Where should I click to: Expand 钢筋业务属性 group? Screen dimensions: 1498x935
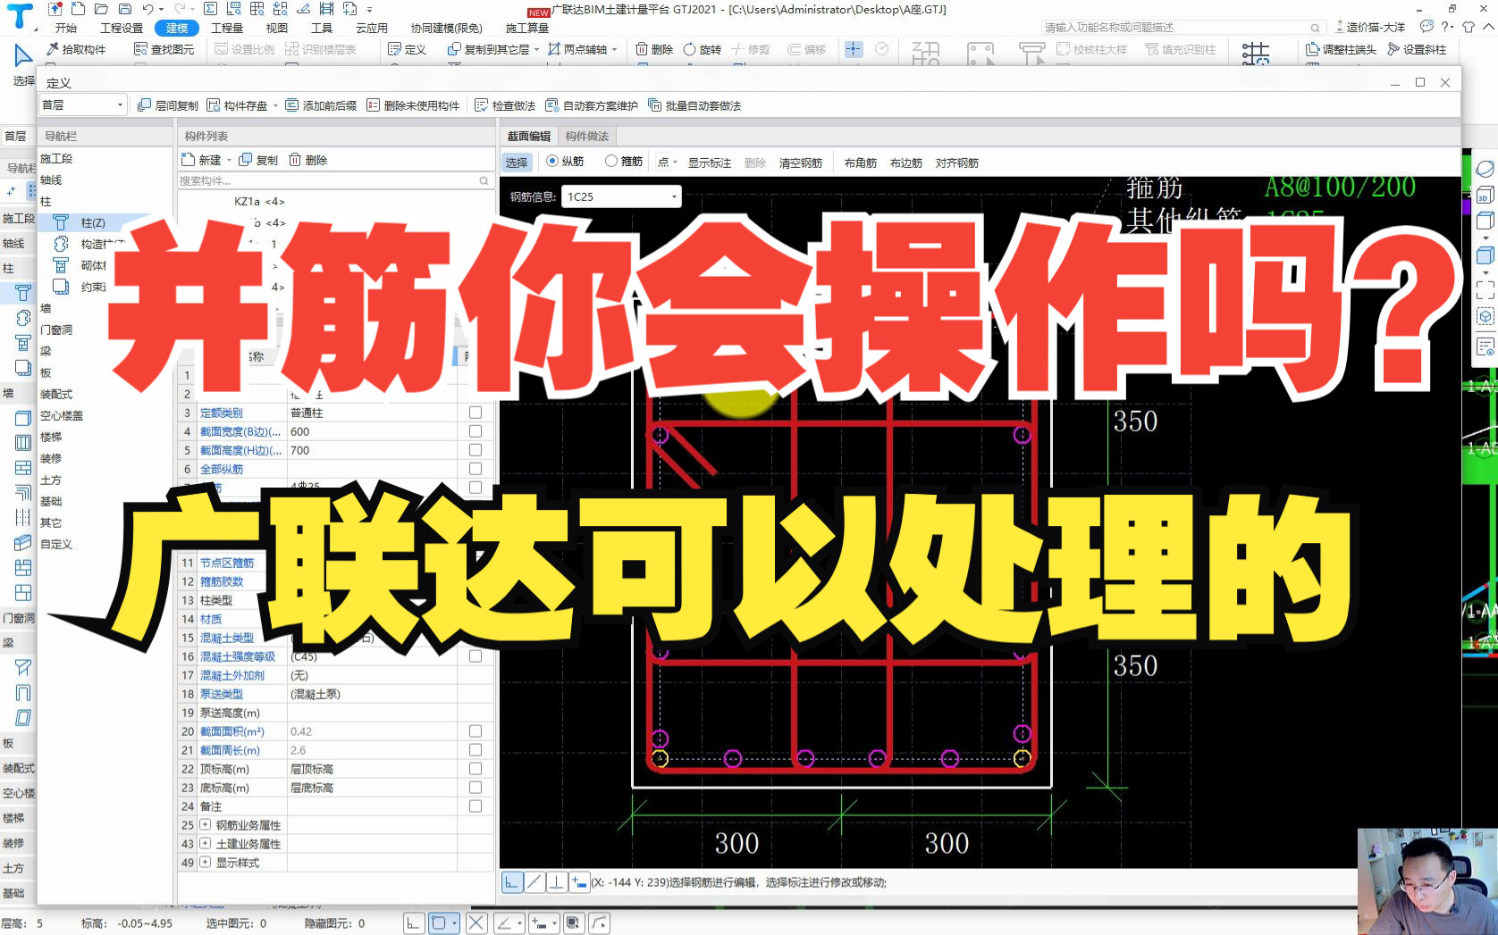[x=206, y=825]
